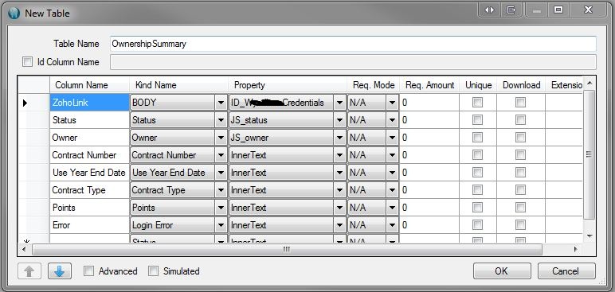Open the Login Error kind dropdown

(221, 225)
